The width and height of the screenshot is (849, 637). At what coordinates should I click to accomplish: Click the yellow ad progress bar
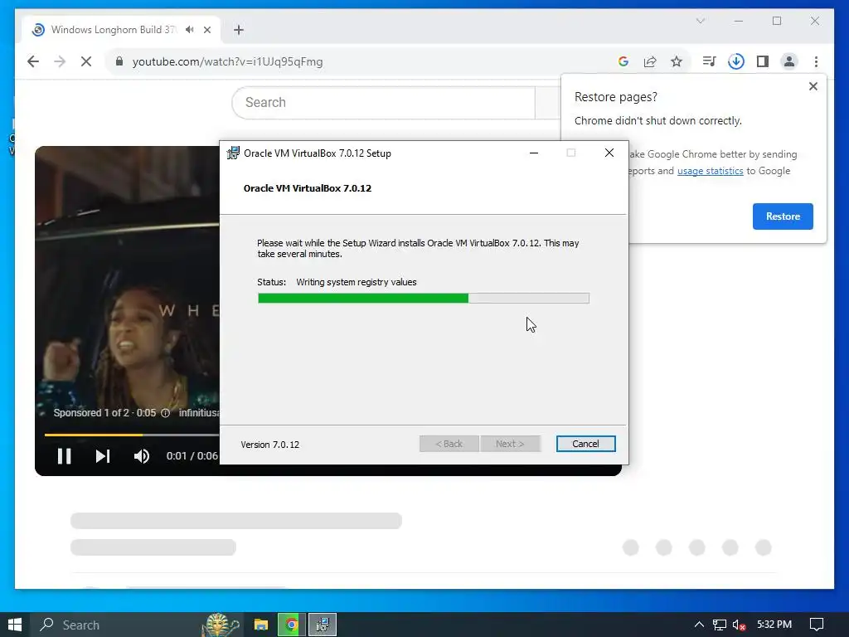93,435
